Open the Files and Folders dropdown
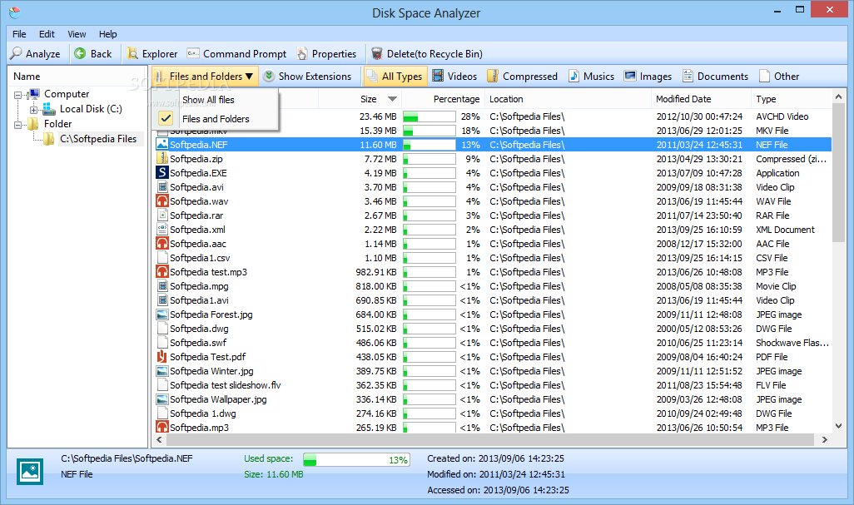 [x=205, y=77]
